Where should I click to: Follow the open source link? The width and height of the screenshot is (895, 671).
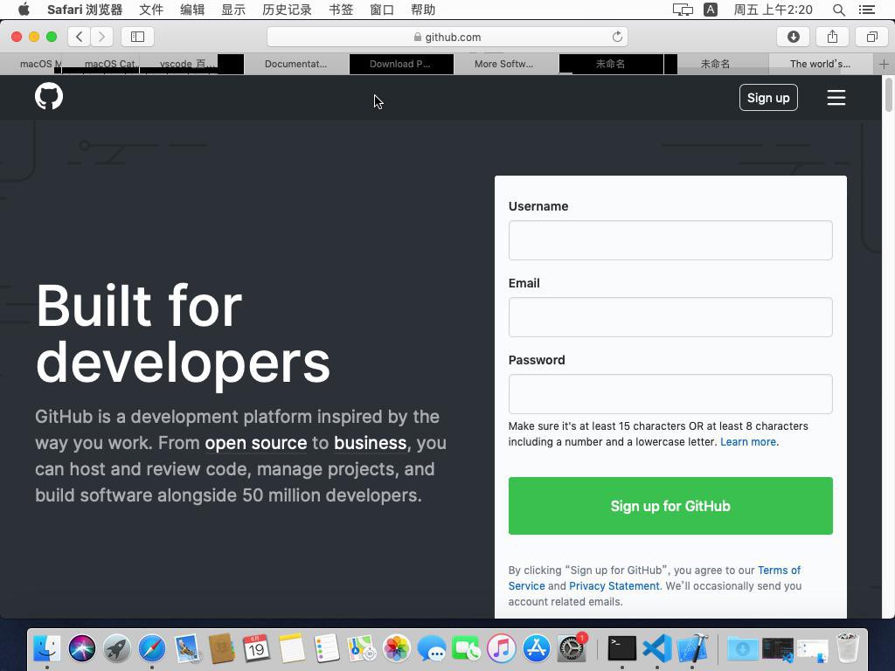256,443
